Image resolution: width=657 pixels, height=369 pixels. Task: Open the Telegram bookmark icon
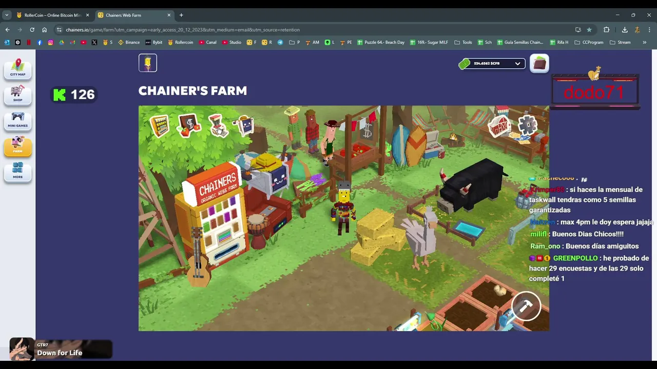pyautogui.click(x=280, y=43)
